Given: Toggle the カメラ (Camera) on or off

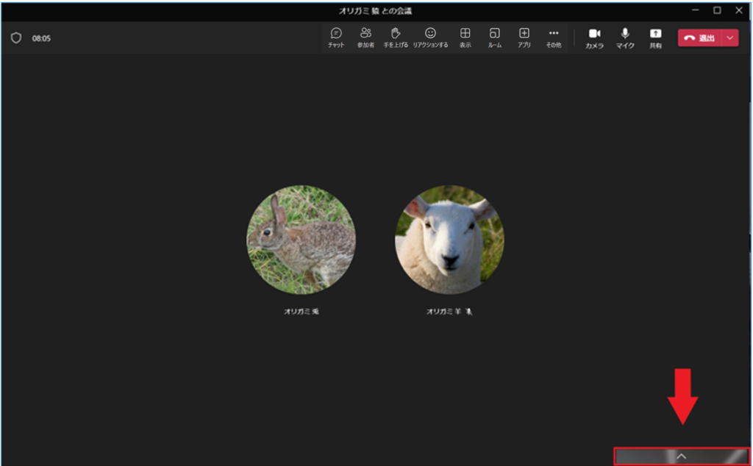Looking at the screenshot, I should coord(594,37).
